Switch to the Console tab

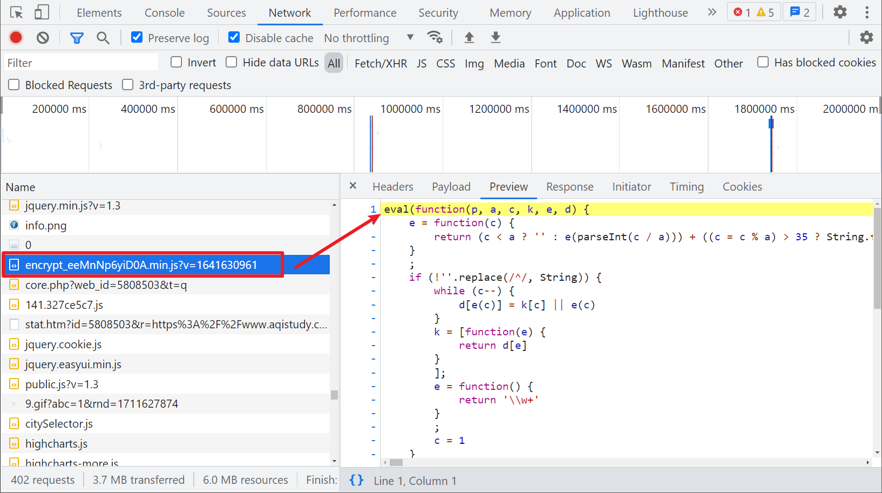tap(165, 12)
